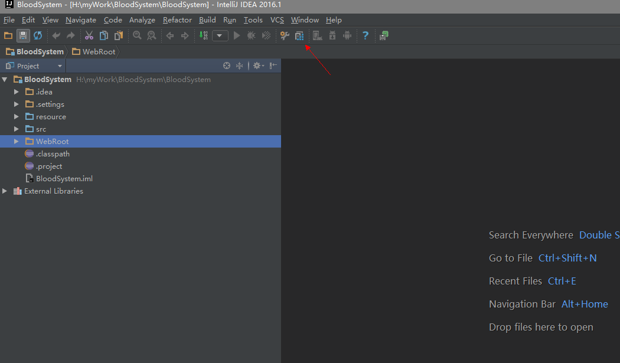Screen dimensions: 620x363
Task: Click the Redo arrow icon
Action: [x=71, y=35]
